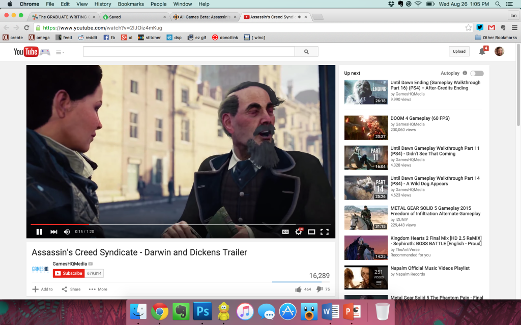Skip to next video
The image size is (521, 325).
pyautogui.click(x=53, y=232)
